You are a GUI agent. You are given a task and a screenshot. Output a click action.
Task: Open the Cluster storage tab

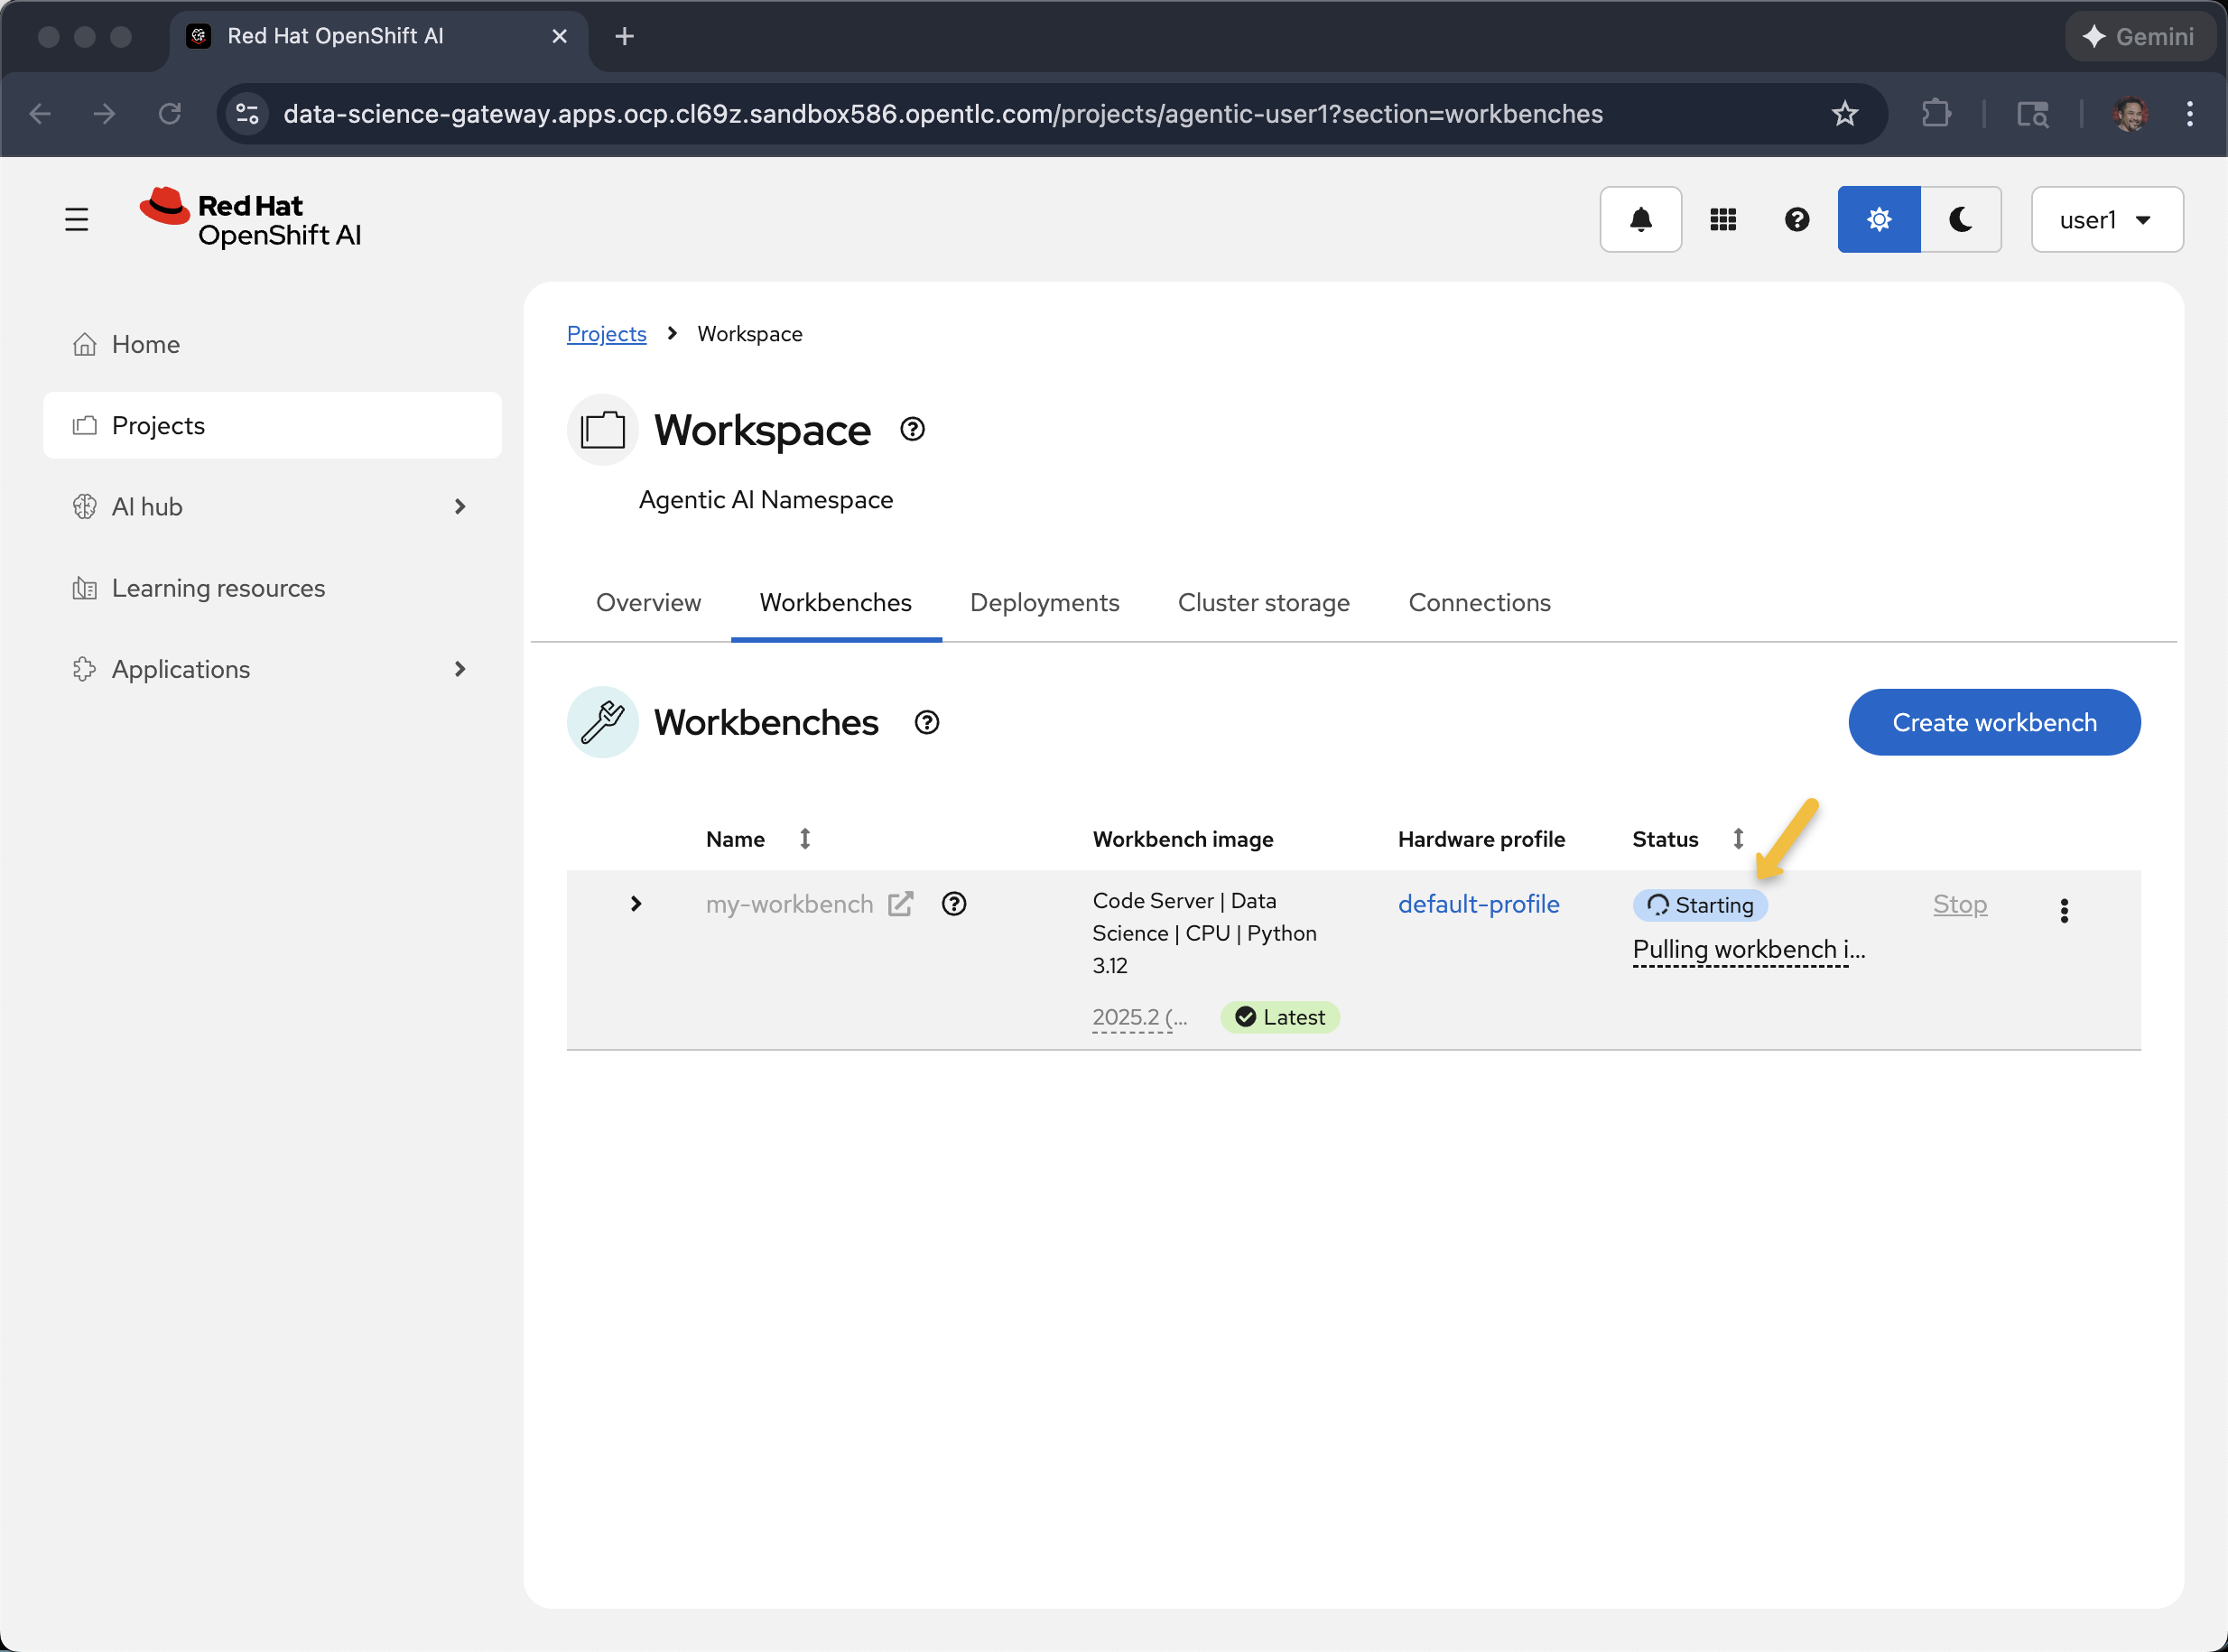pos(1263,602)
